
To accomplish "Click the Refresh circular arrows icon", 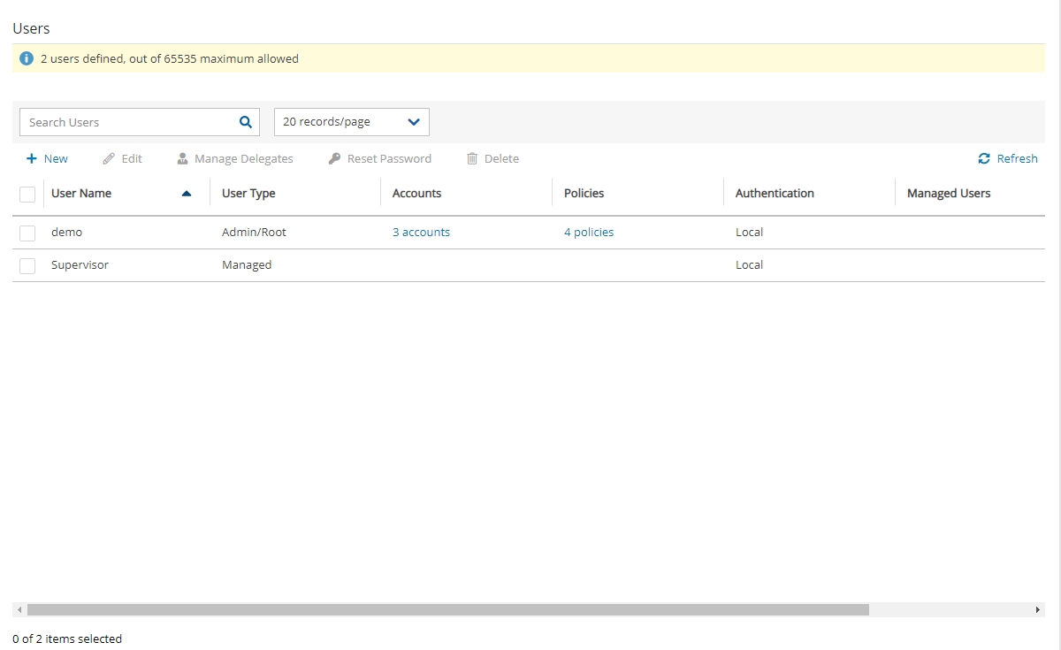I will click(984, 159).
